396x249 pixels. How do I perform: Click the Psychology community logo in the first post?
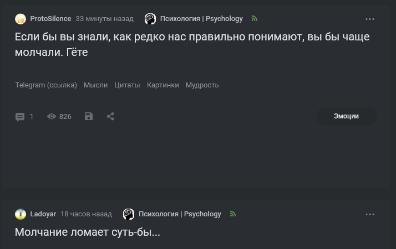tap(150, 19)
